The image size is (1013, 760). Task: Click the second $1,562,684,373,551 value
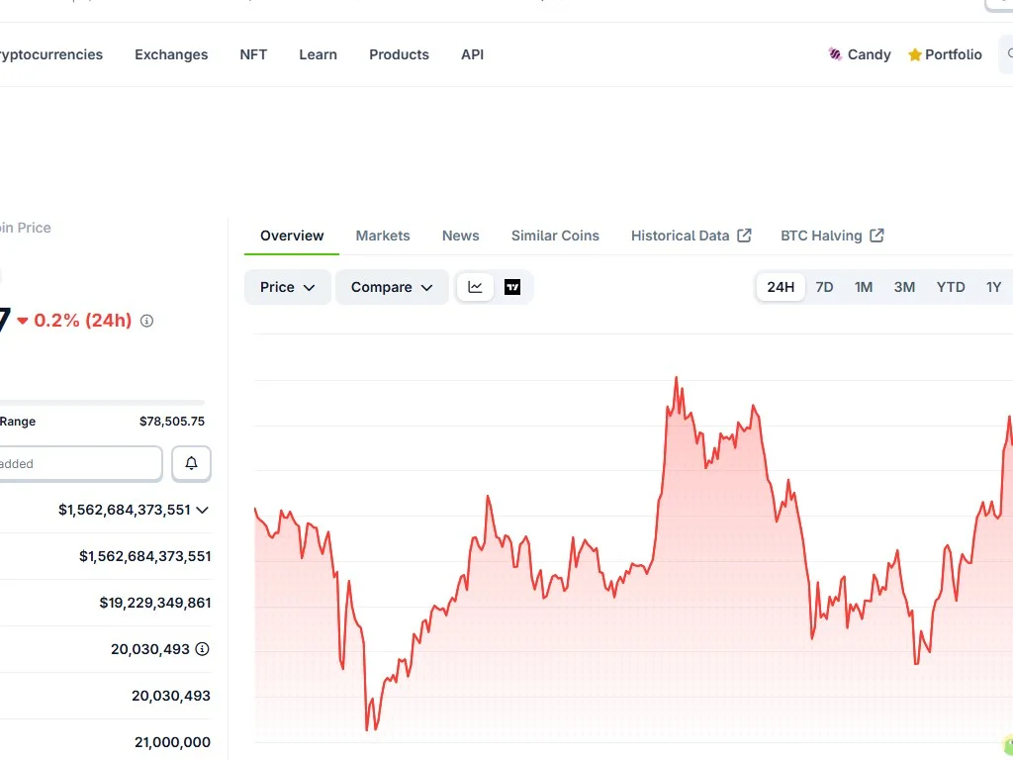144,556
